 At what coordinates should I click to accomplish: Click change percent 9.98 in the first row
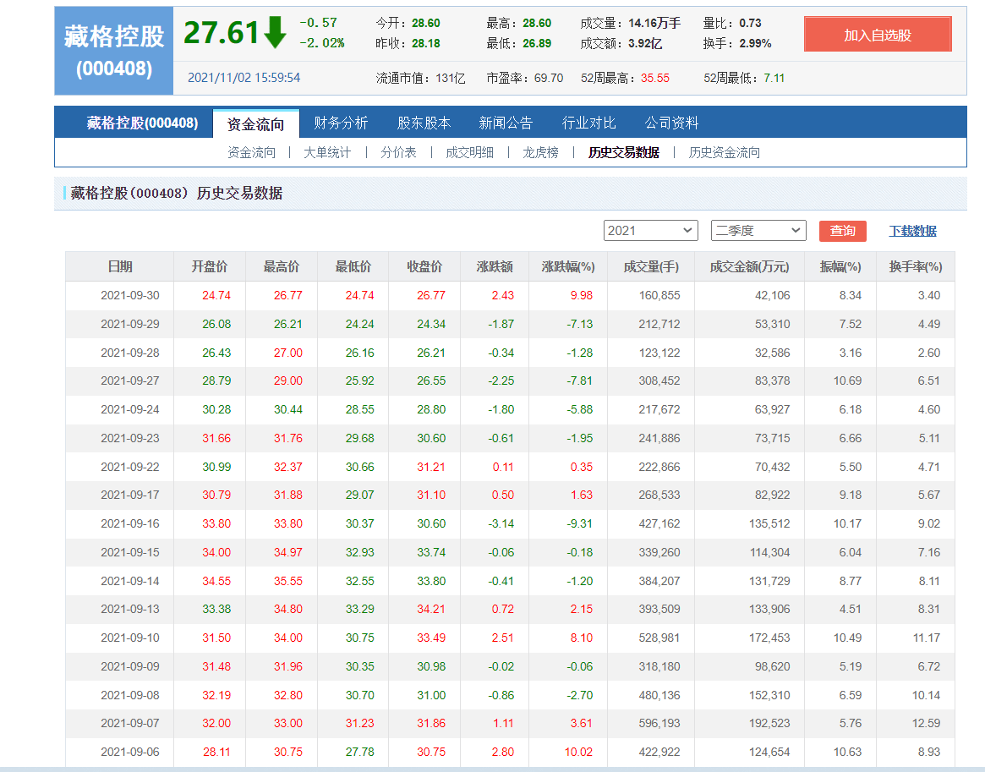tap(581, 295)
